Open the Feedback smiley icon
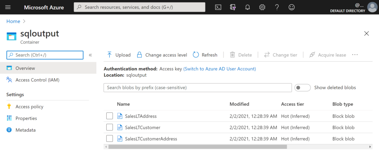The width and height of the screenshot is (379, 157). coord(292,7)
